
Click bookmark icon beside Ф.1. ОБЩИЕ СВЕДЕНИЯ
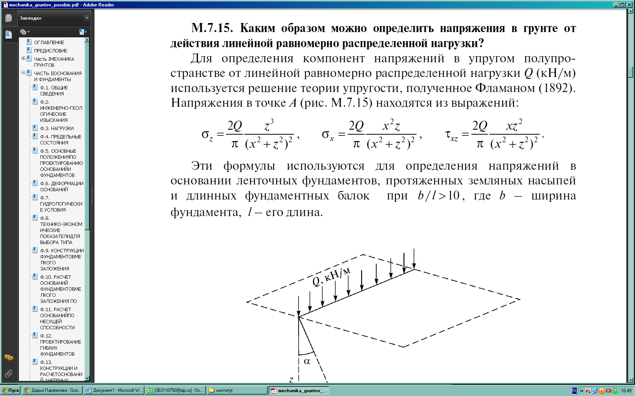pos(35,87)
